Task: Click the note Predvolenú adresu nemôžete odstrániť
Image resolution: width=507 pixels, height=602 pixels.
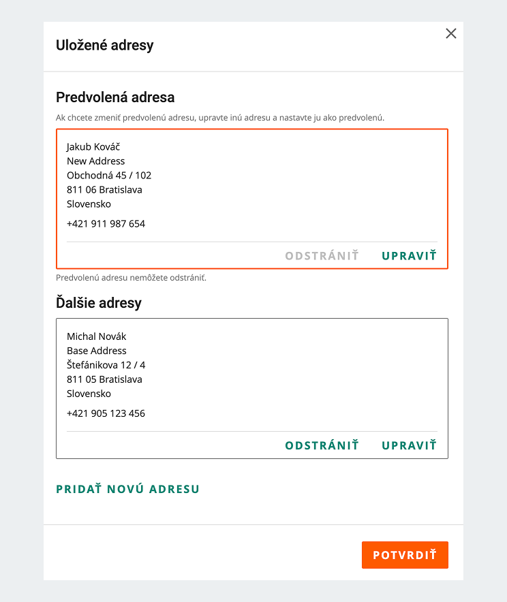Action: pos(131,278)
